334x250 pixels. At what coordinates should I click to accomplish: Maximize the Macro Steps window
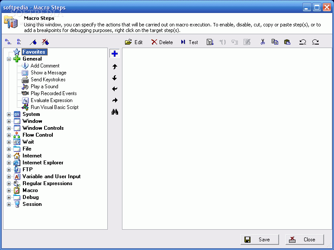click(317, 7)
